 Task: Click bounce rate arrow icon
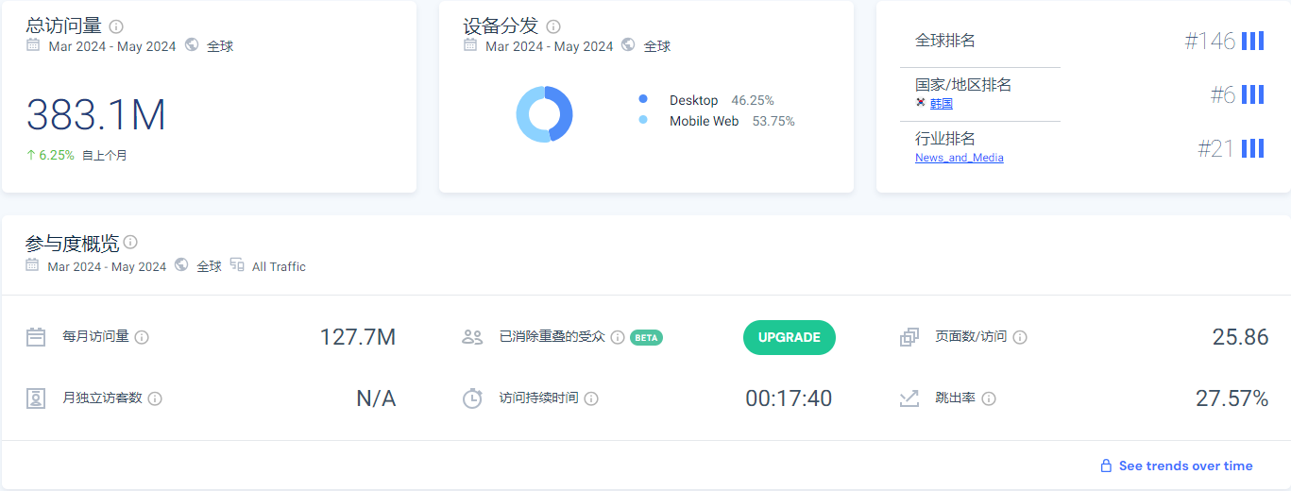(909, 398)
